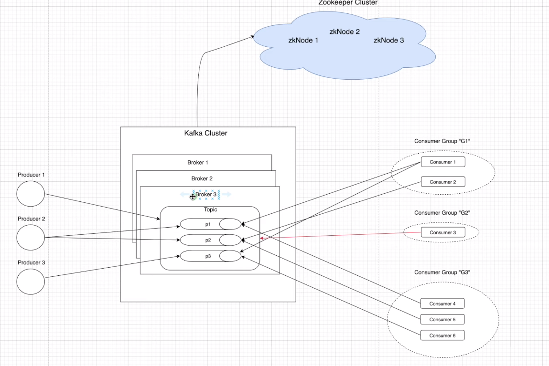This screenshot has width=549, height=366.
Task: Select the Producer 3 circle shape
Action: coord(31,282)
